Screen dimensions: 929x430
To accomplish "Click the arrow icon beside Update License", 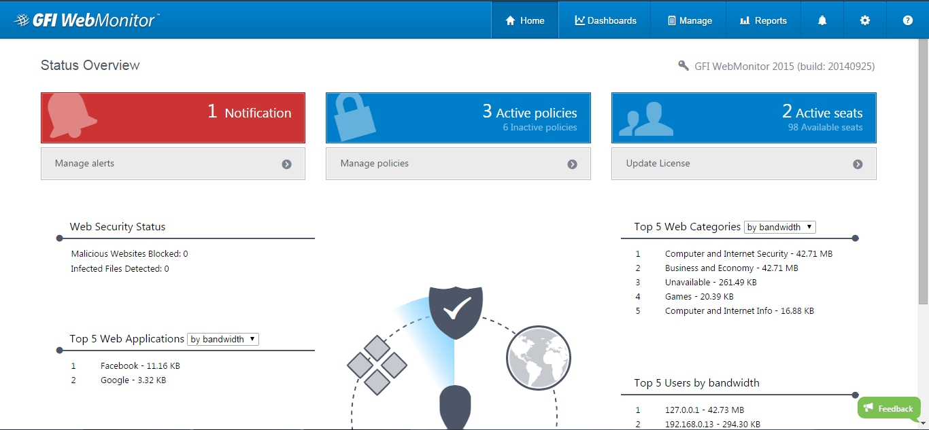I will pyautogui.click(x=858, y=164).
